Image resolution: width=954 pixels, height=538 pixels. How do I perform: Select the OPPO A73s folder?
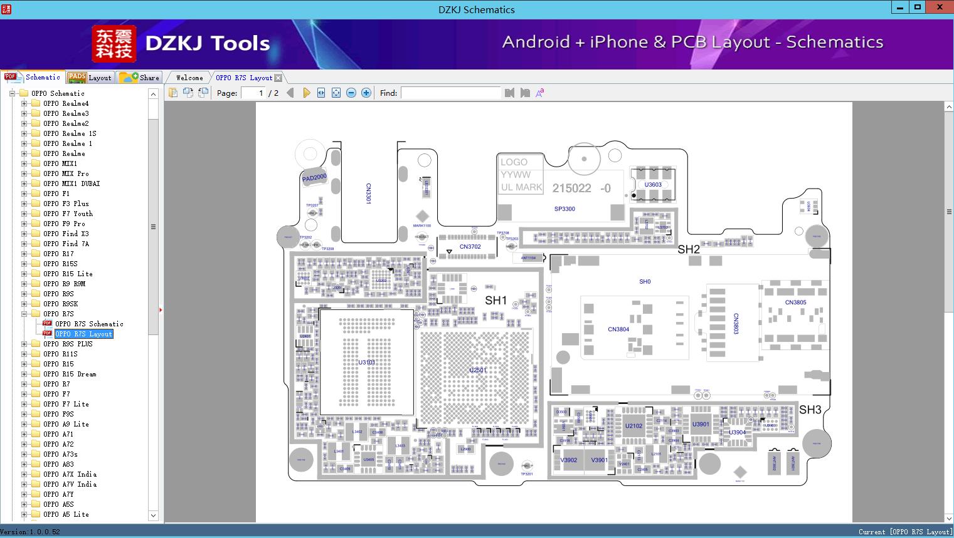pyautogui.click(x=60, y=454)
